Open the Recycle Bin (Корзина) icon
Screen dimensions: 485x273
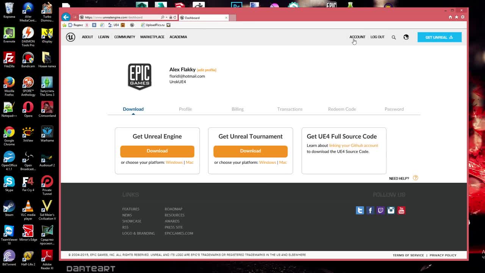tap(9, 10)
